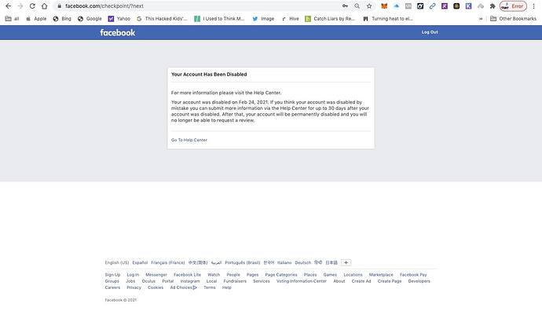Click the Create Page footer link
The width and height of the screenshot is (542, 322).
pos(390,281)
